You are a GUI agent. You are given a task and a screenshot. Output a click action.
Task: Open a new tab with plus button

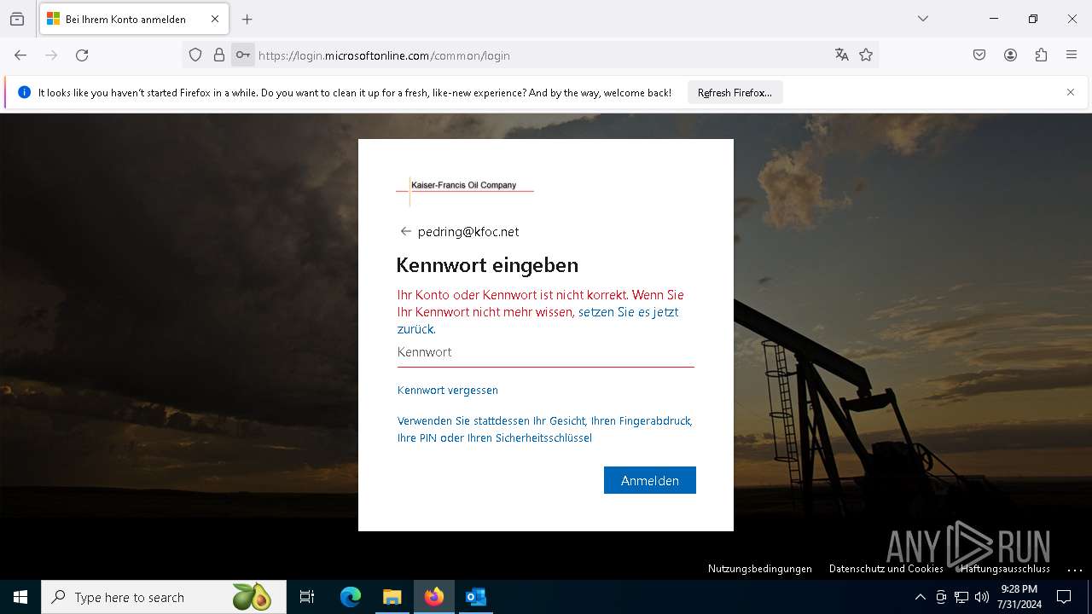pos(247,19)
